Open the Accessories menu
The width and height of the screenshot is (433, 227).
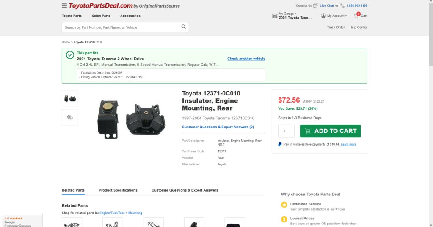click(x=130, y=16)
